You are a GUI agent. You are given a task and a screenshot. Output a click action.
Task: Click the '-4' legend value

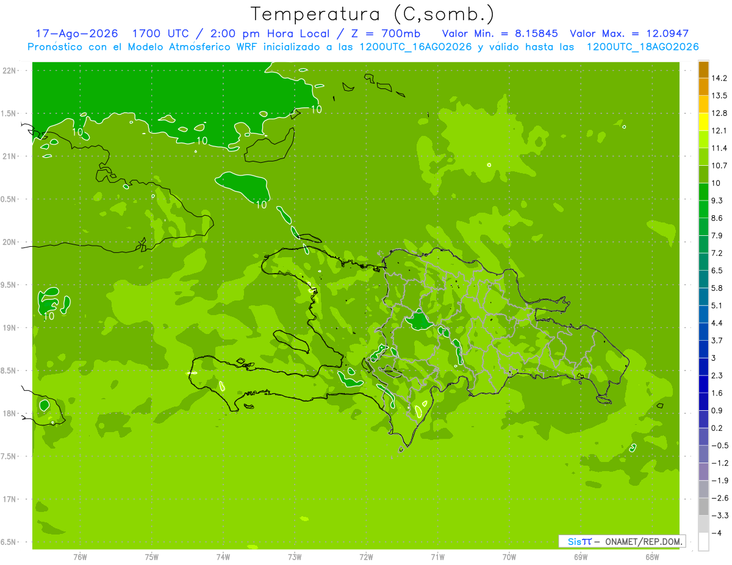[x=716, y=533]
